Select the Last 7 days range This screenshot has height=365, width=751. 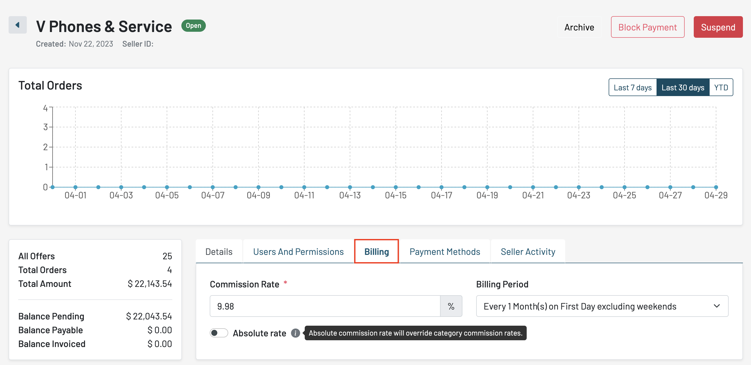coord(632,87)
